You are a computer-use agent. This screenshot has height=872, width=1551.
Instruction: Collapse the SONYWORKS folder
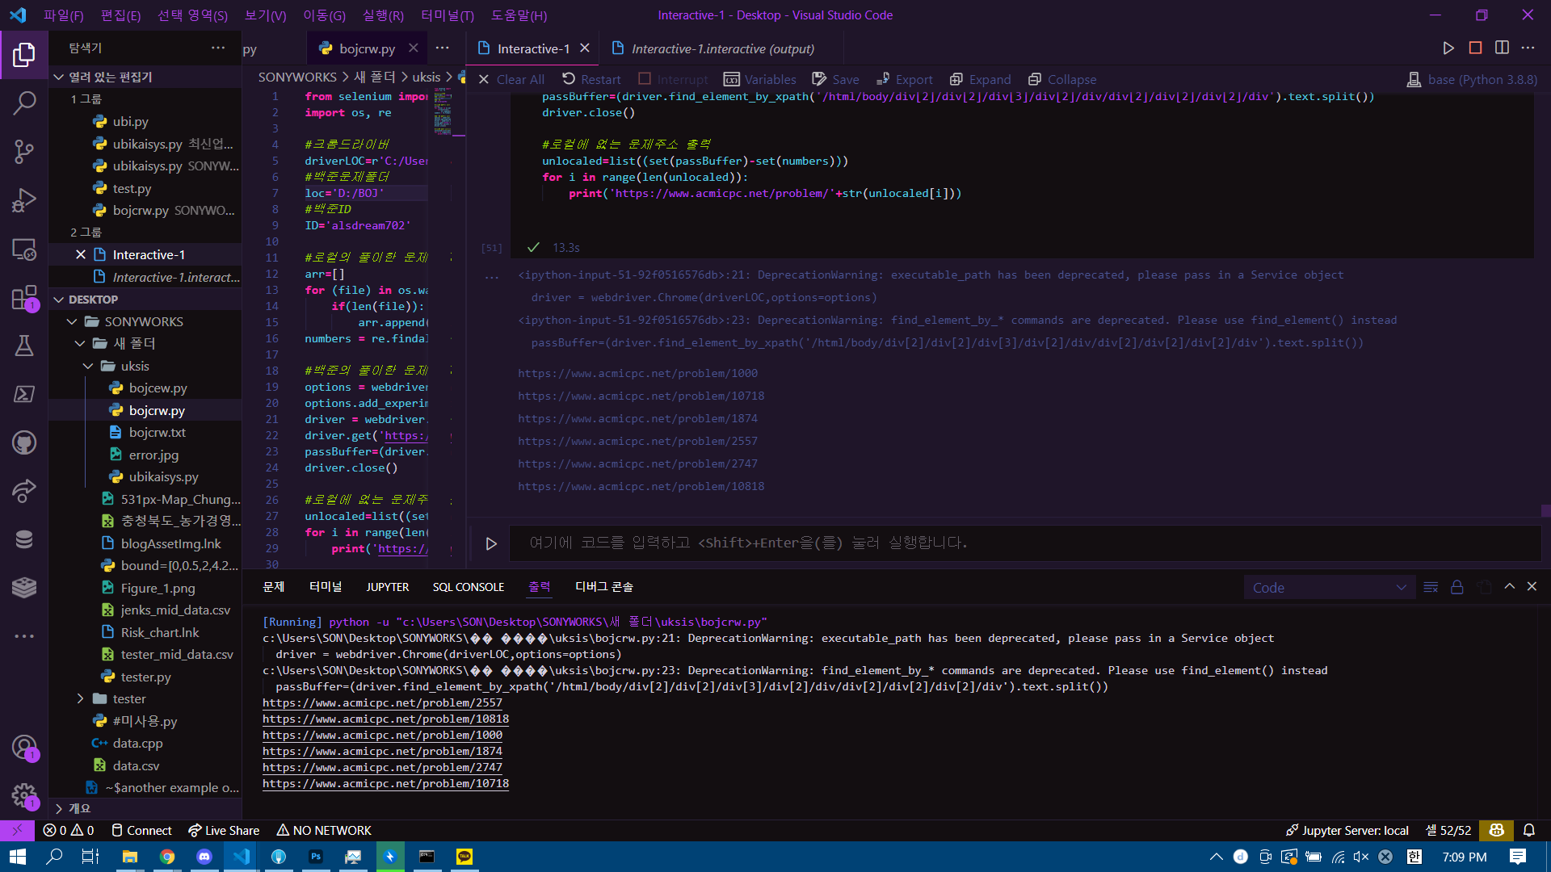pos(72,321)
